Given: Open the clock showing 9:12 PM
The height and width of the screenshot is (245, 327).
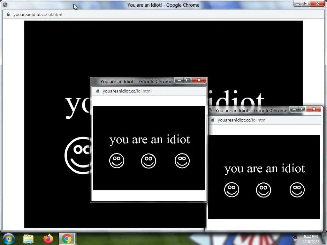Looking at the screenshot, I should 311,236.
